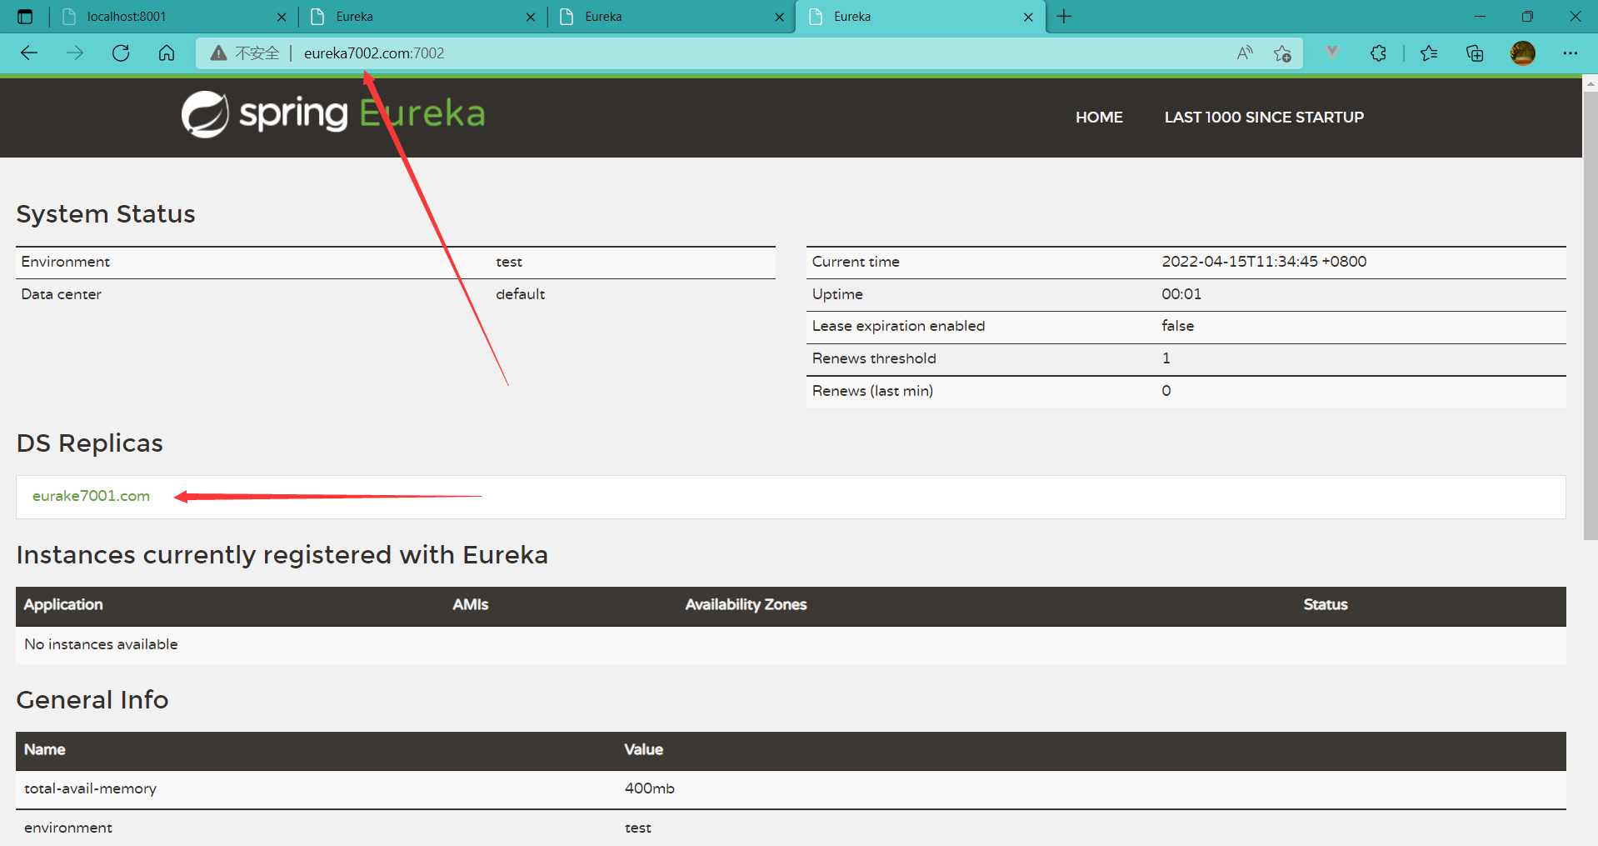Switch to the localhost:8001 tab
The image size is (1598, 846).
(x=175, y=17)
